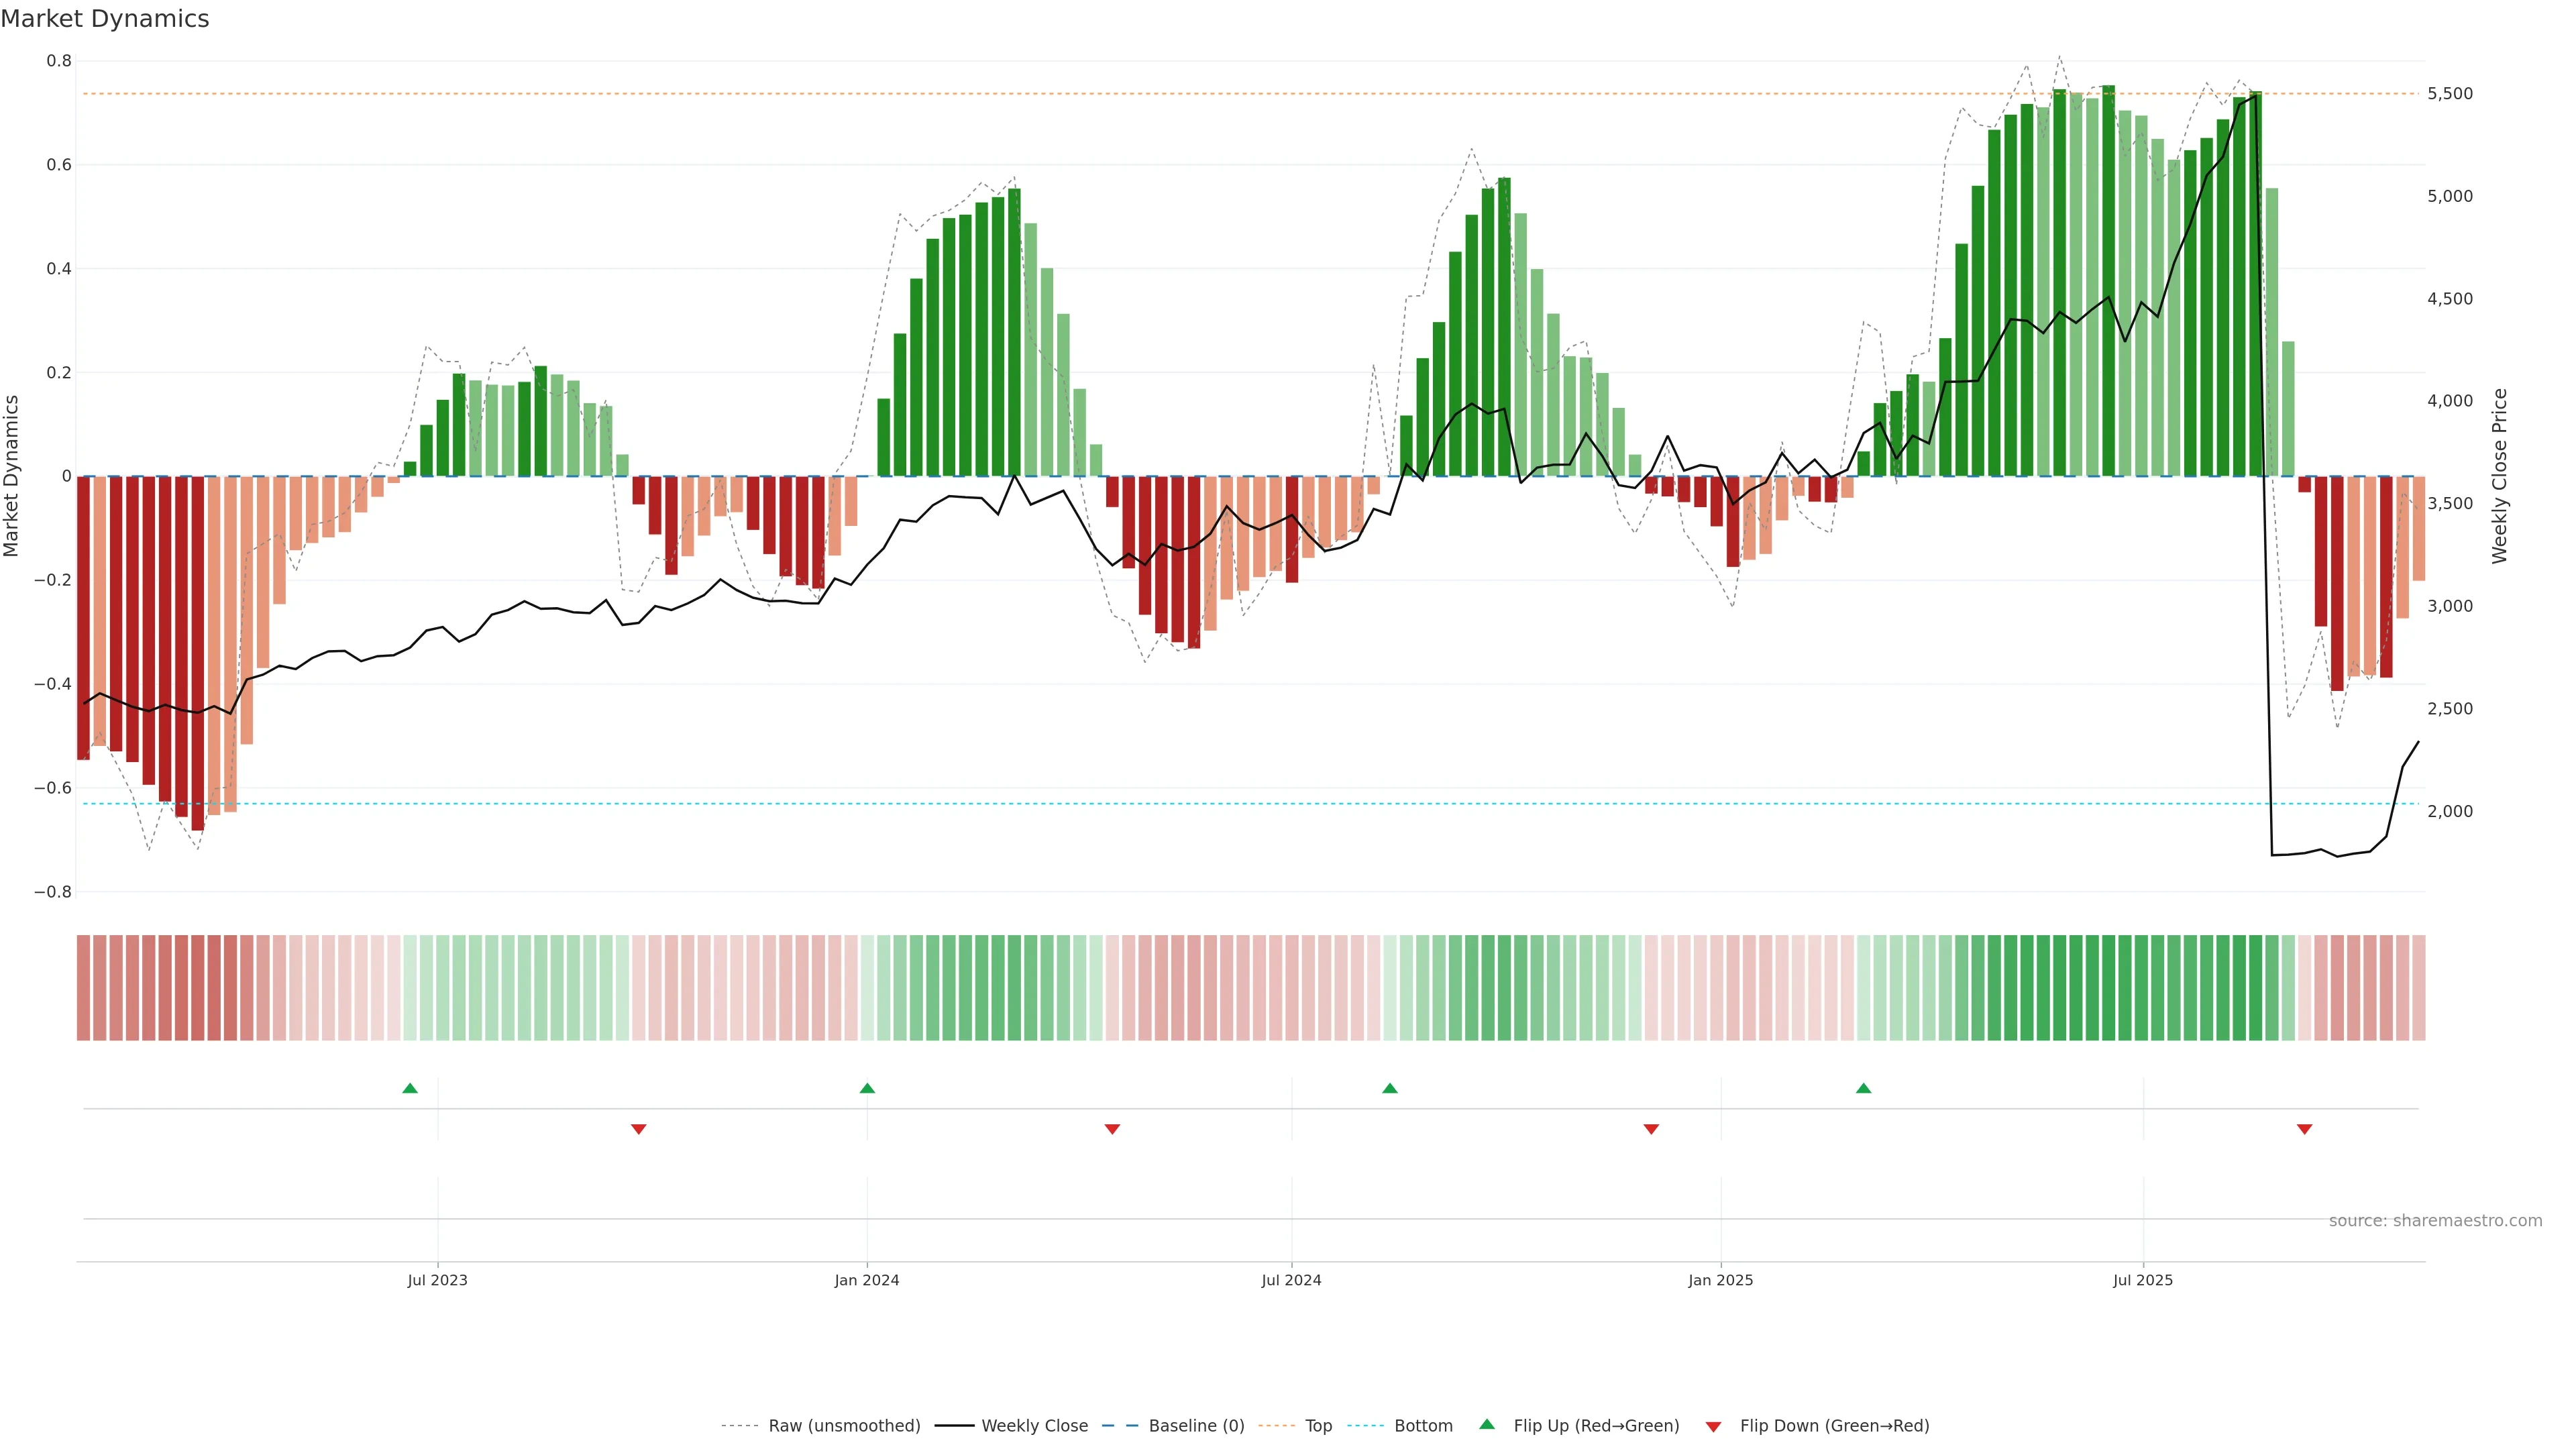
Task: Click the Flip Up triangle after Jul 2024
Action: pyautogui.click(x=1390, y=1088)
